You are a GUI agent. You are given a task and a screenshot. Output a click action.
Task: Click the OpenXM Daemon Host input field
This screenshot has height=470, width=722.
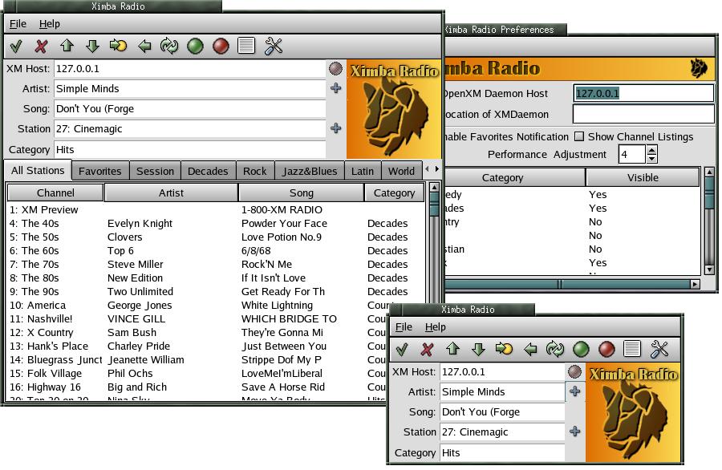643,93
